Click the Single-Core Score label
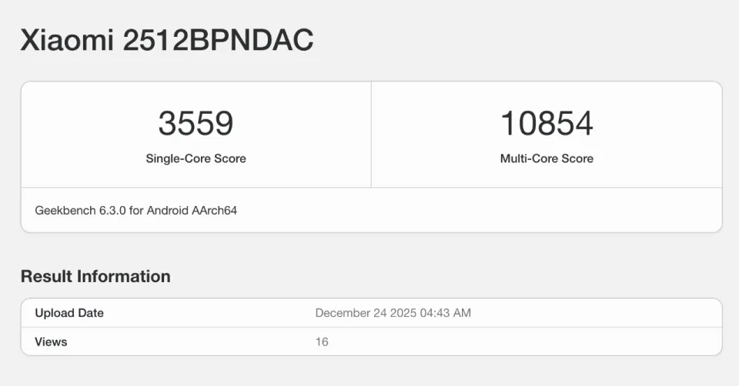The width and height of the screenshot is (739, 386). (196, 158)
